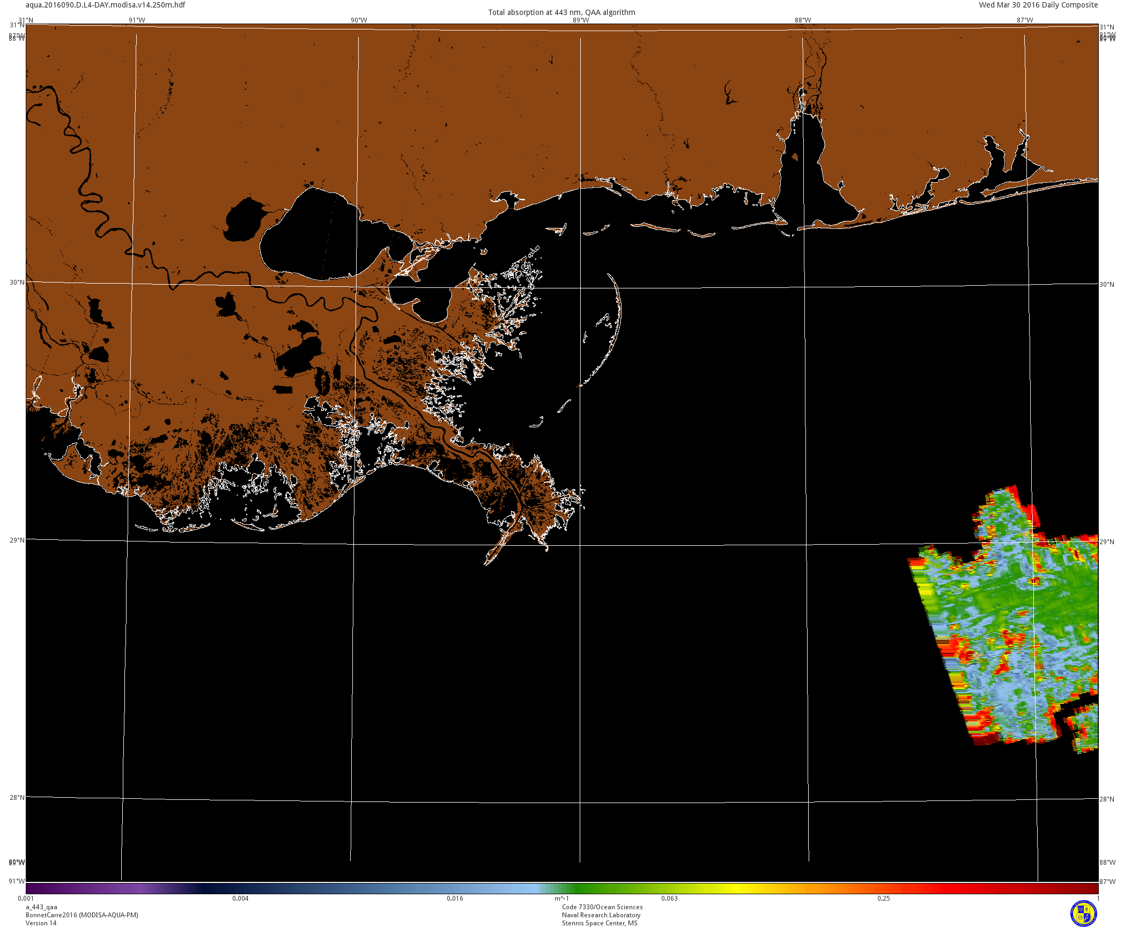Click the 89°W longitude label at top
1124x928 pixels.
coord(581,20)
